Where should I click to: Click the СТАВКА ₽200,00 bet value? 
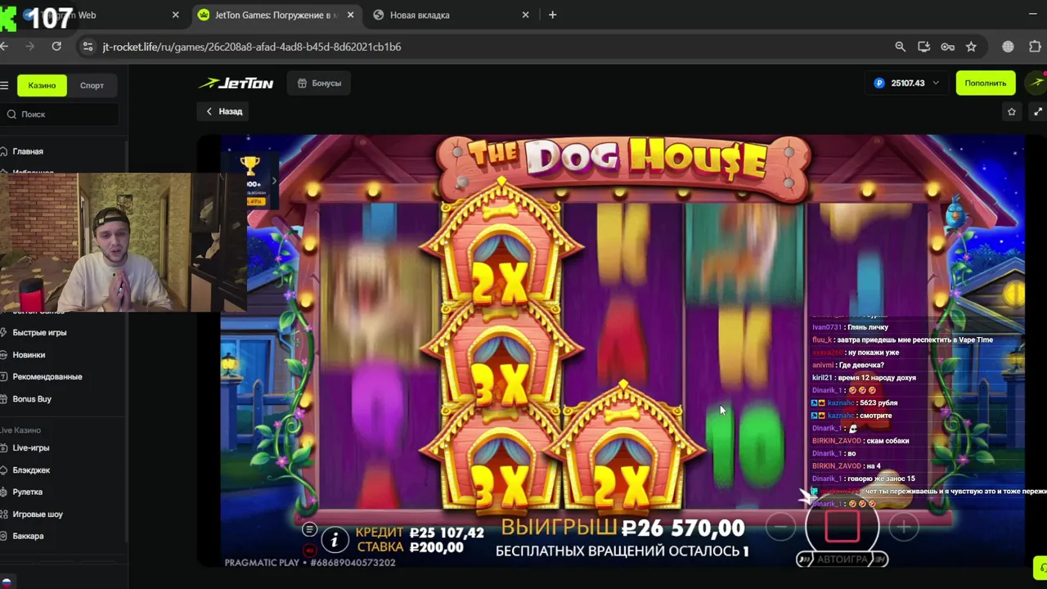click(411, 547)
